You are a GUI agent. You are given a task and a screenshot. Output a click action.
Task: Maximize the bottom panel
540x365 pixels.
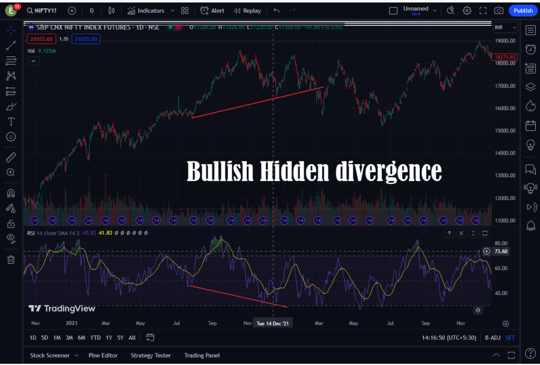coord(512,355)
